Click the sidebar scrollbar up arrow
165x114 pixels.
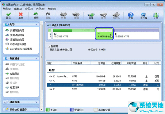42,23
